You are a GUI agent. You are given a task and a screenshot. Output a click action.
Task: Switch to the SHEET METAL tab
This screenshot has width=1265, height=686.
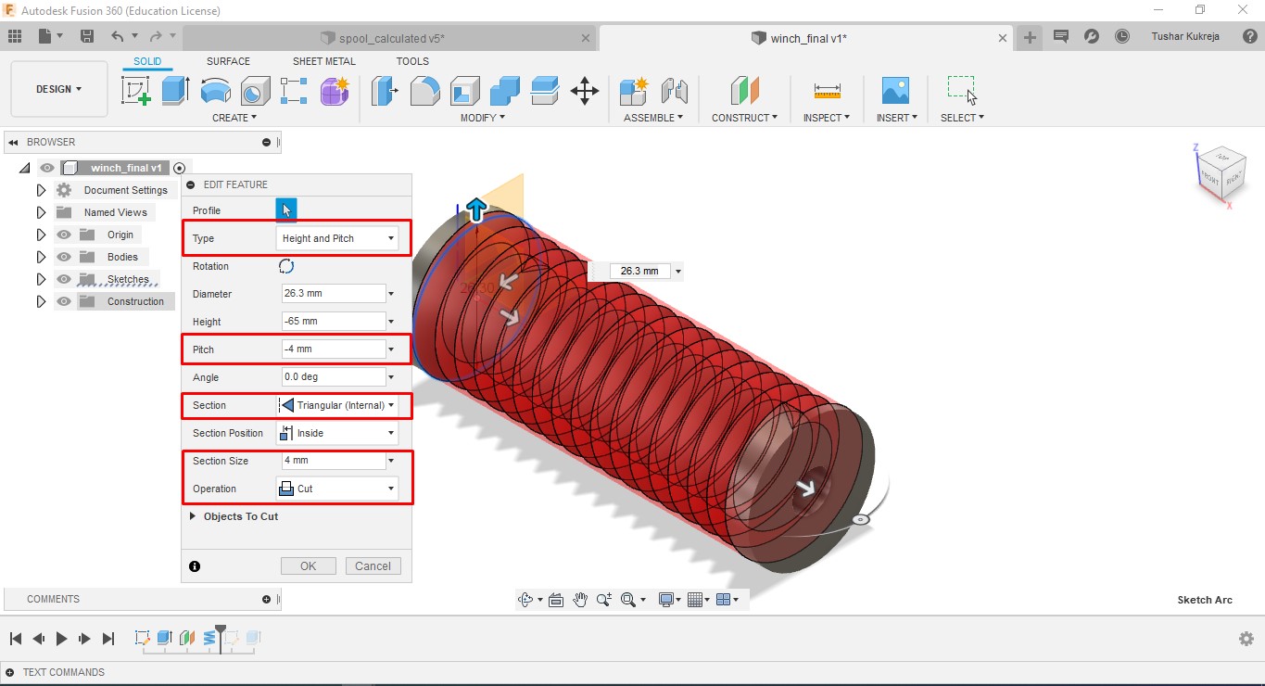click(x=324, y=61)
